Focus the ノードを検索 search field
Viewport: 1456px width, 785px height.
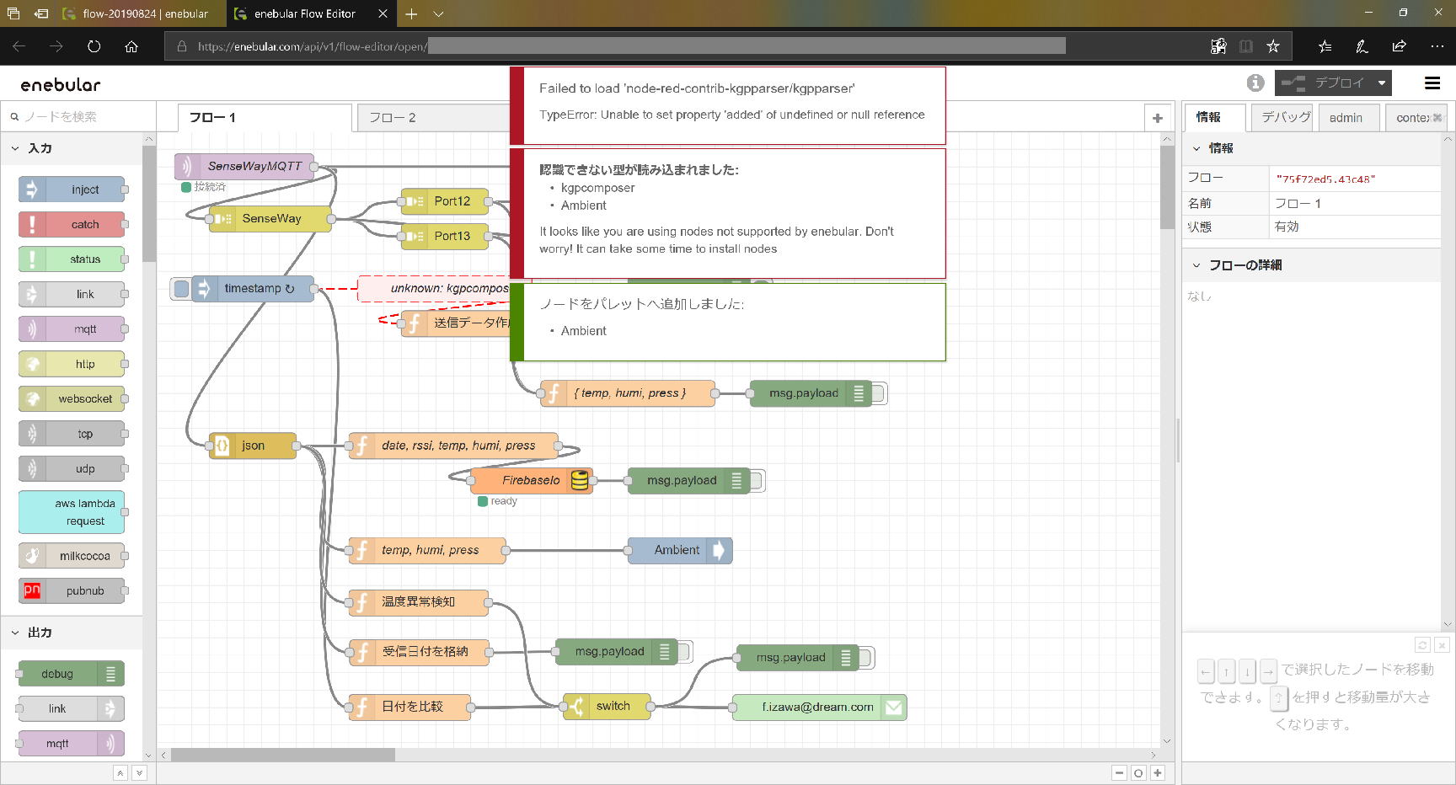click(x=78, y=117)
